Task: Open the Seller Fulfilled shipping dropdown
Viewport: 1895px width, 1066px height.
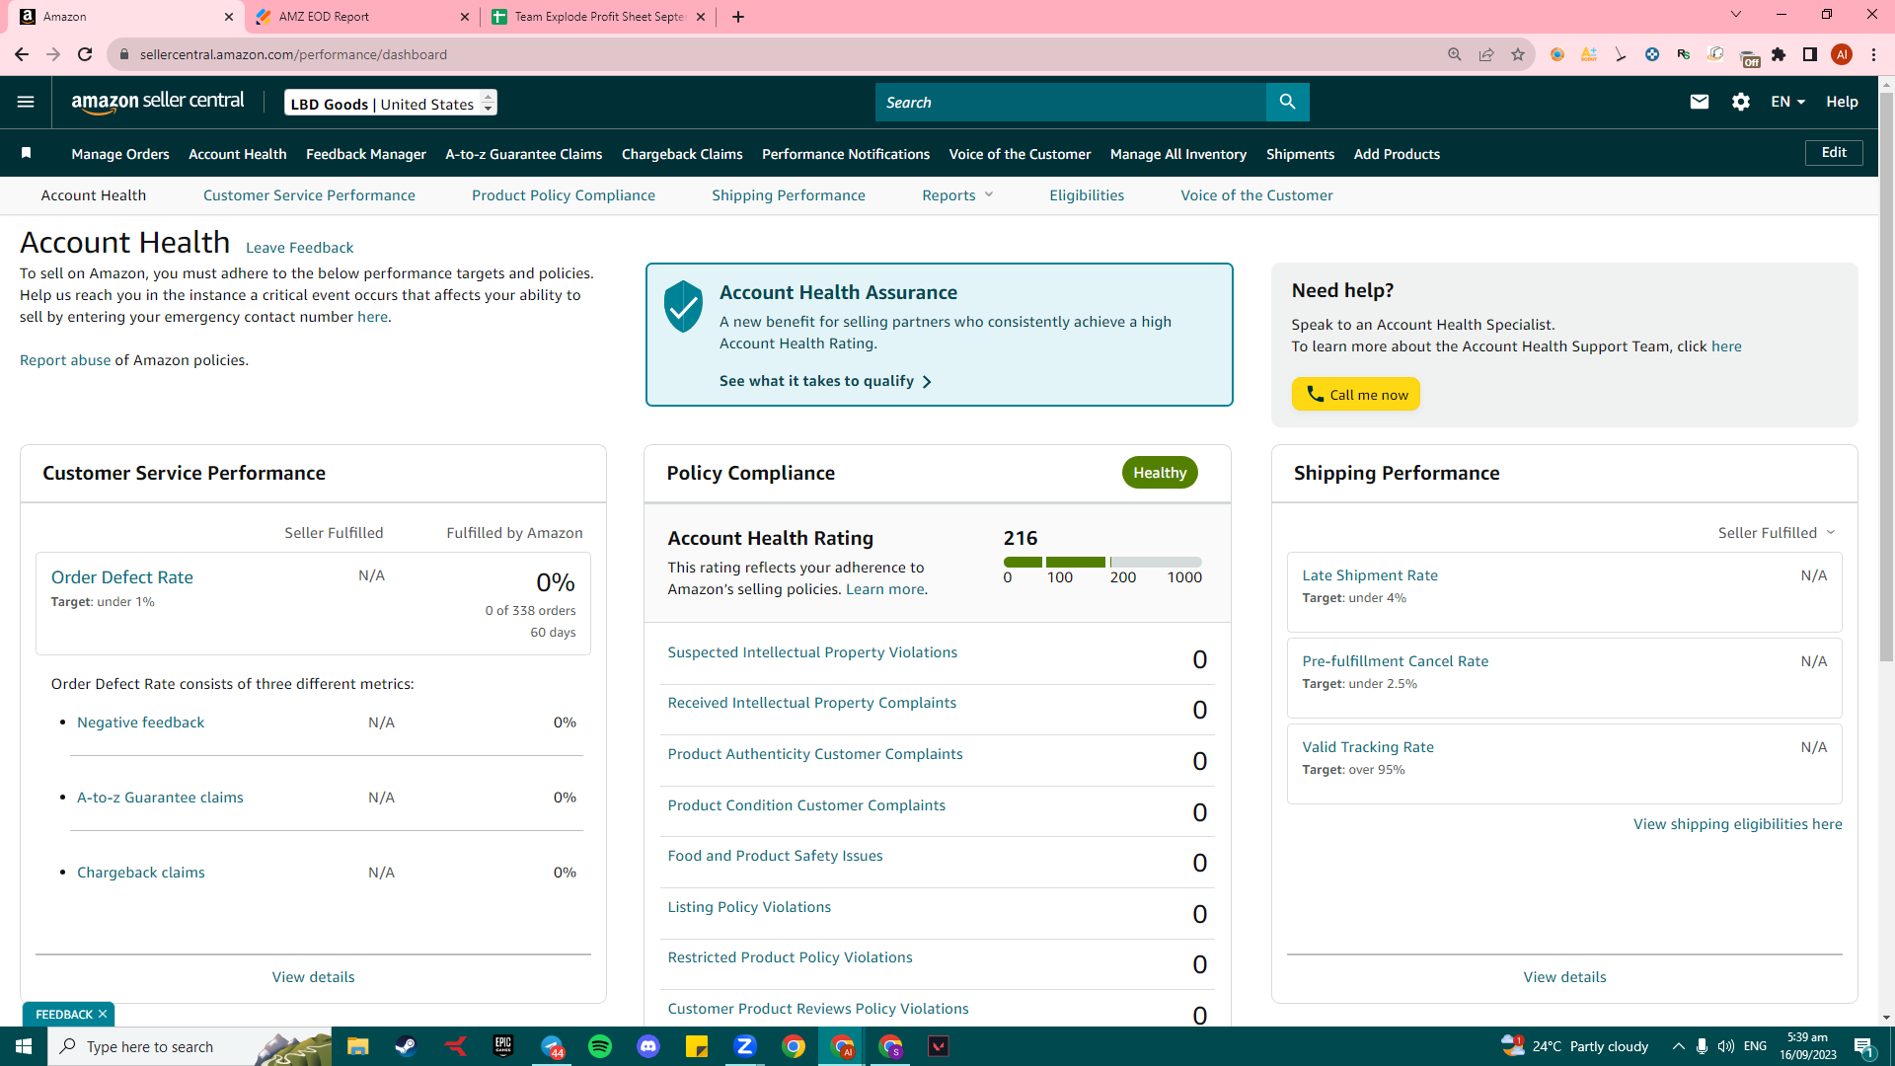Action: [x=1777, y=533]
